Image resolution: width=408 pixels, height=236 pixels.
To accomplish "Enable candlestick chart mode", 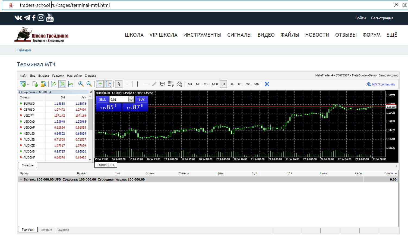I will coord(62,84).
